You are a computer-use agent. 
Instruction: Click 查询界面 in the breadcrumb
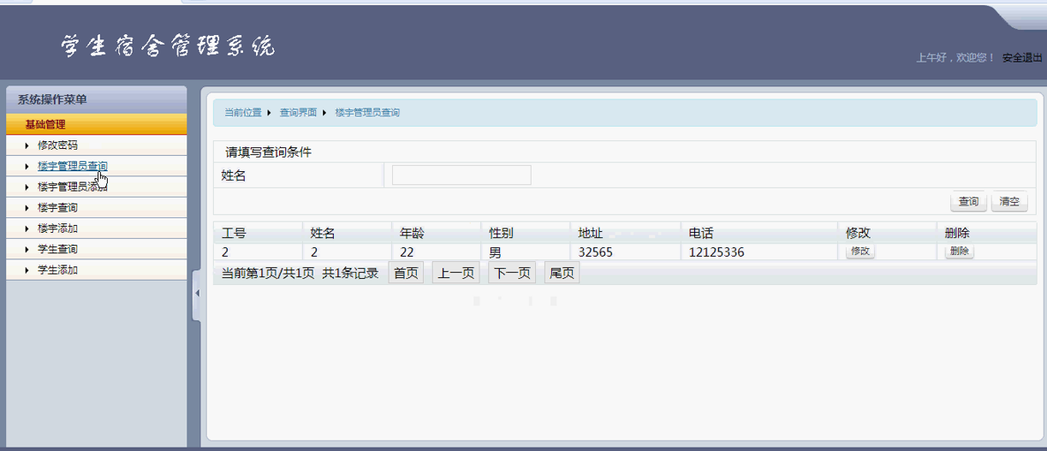click(x=298, y=113)
